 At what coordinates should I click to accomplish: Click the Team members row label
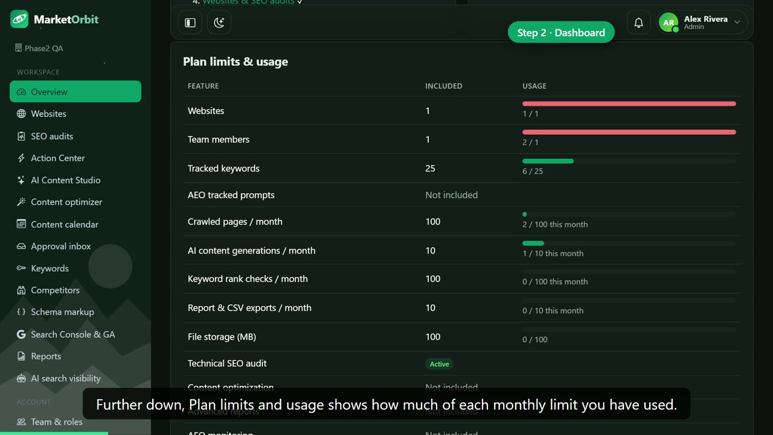tap(219, 140)
